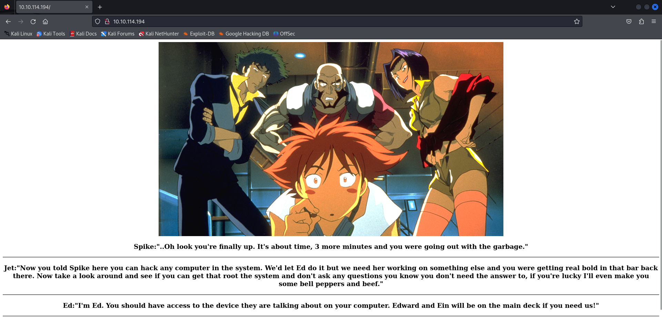Close the 10.10.114.194 tab
Screen dimensions: 662x324
click(87, 7)
